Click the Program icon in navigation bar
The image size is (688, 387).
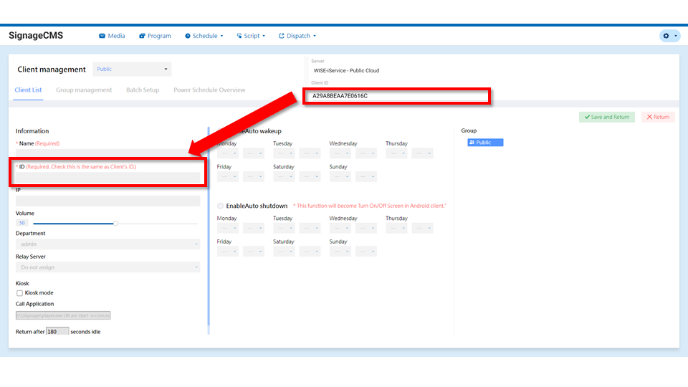143,36
